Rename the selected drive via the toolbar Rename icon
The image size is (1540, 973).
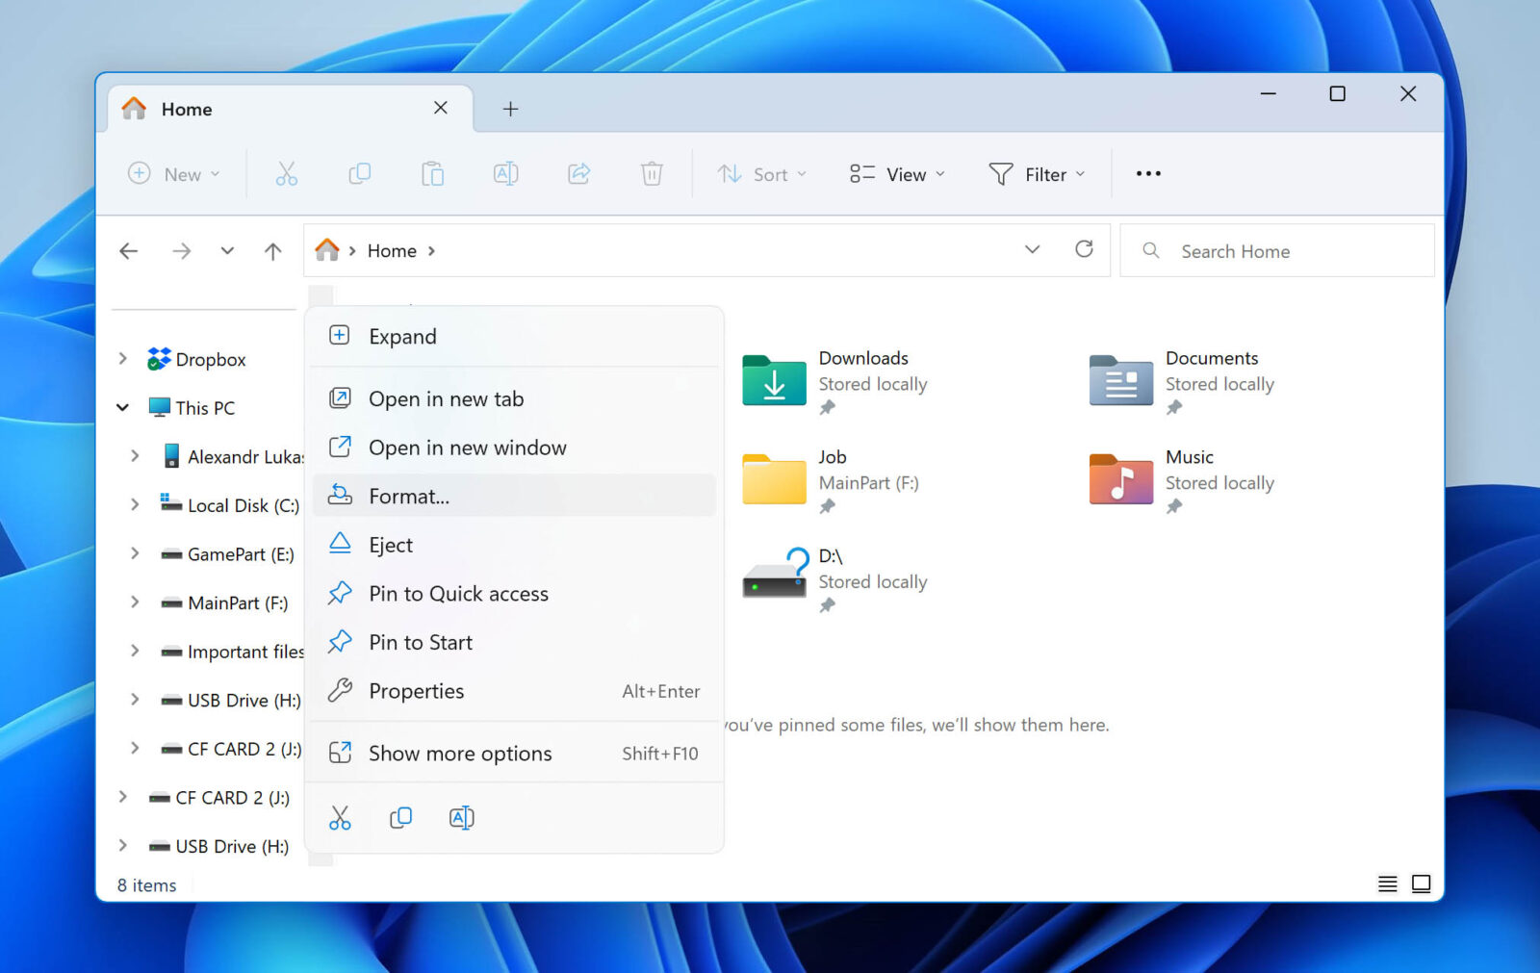tap(505, 173)
